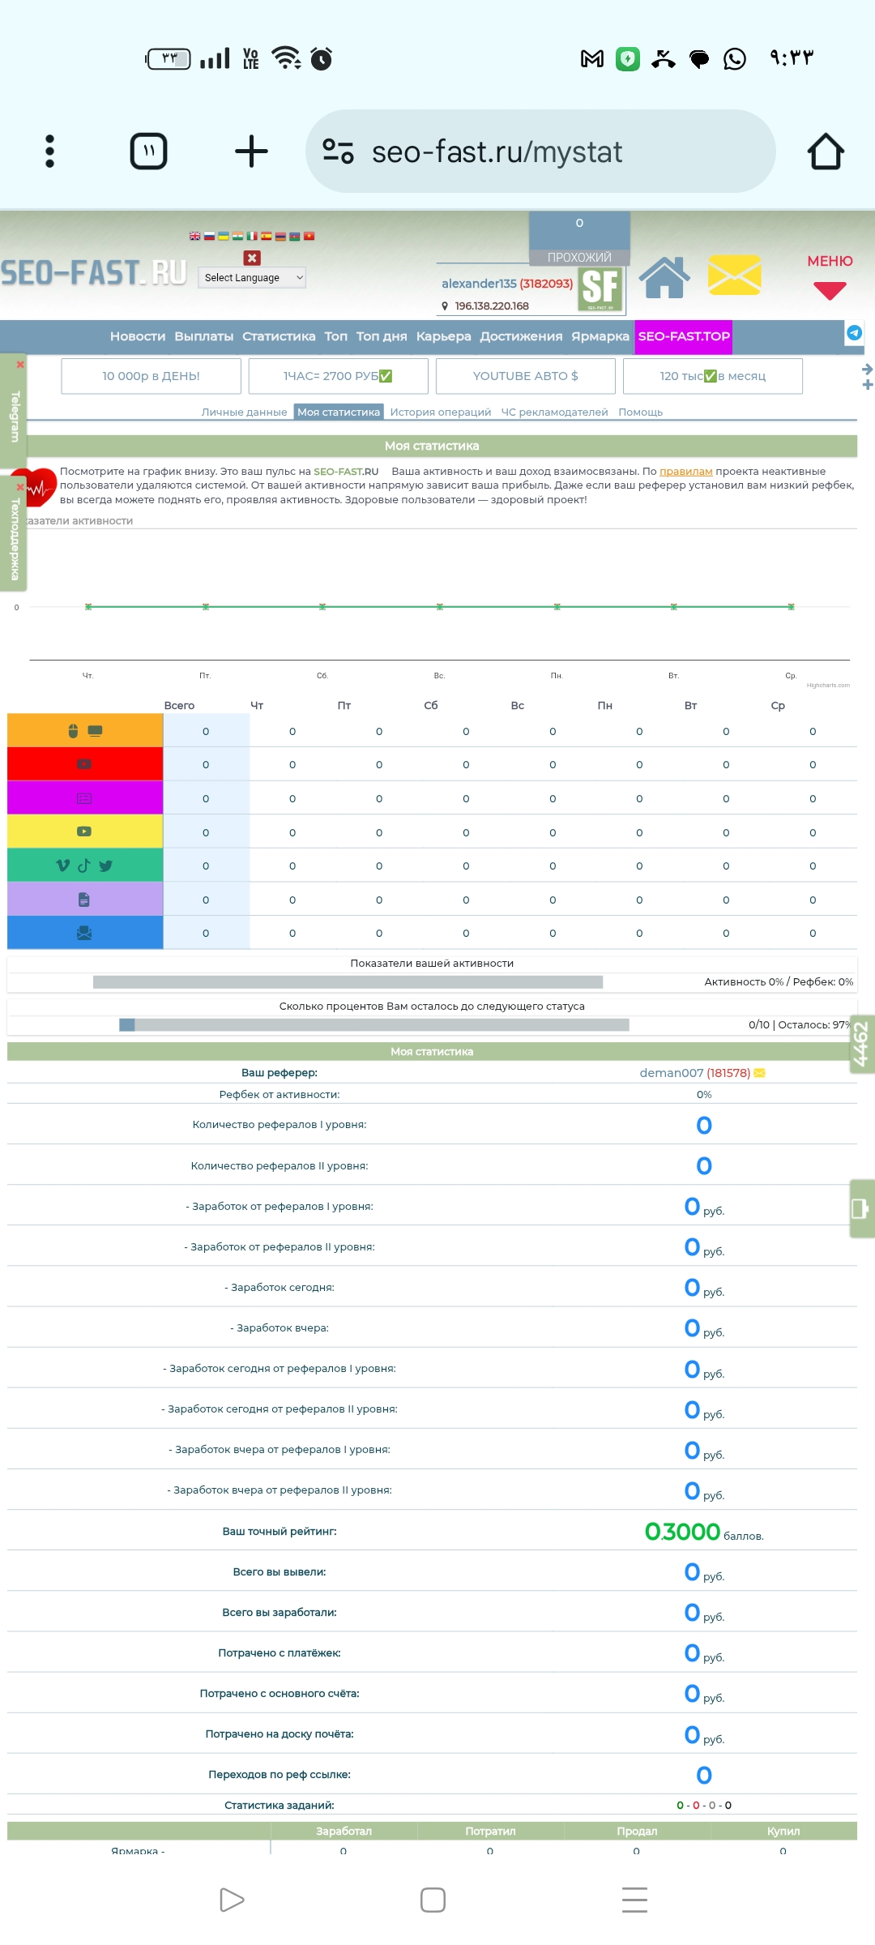Click the SEO-FAST.RU link in pulse text
The height and width of the screenshot is (1945, 875).
pyautogui.click(x=346, y=471)
